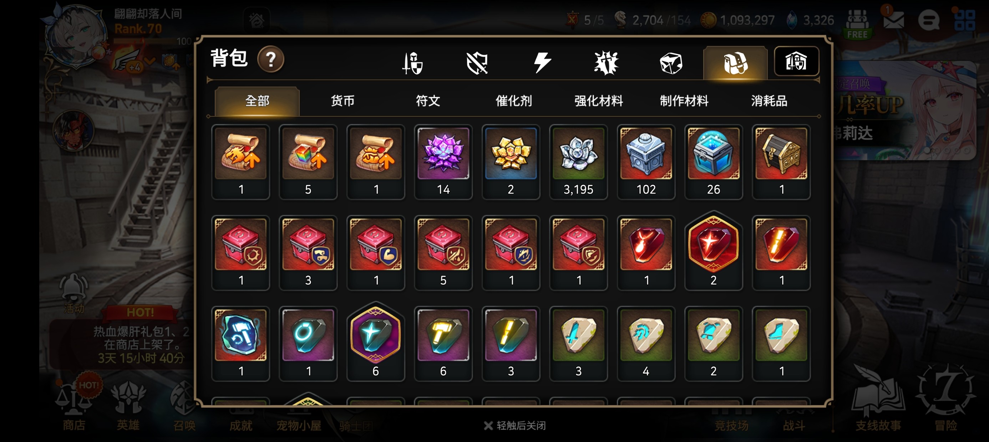Select the purple crystal flower item with 14

click(443, 162)
